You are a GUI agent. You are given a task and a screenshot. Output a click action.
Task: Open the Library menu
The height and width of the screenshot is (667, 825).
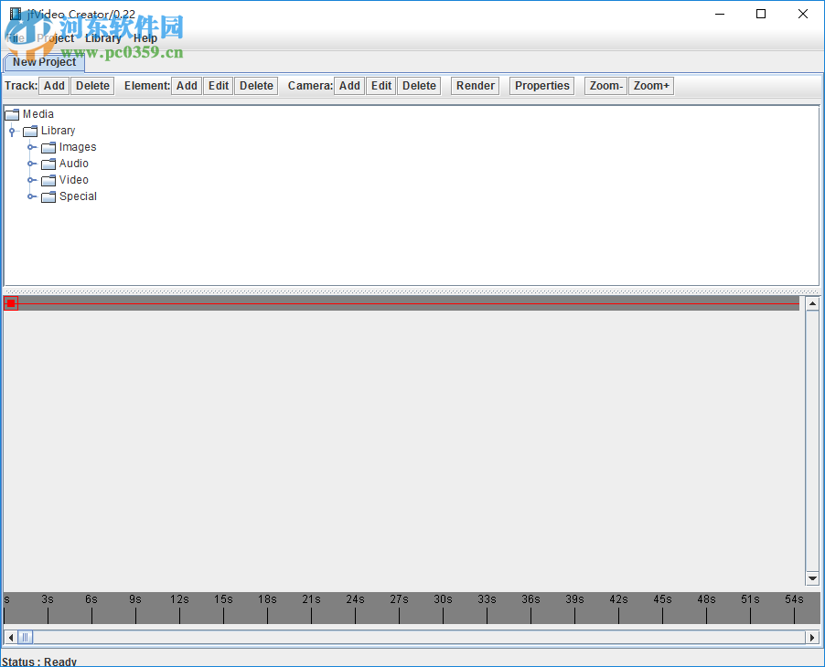(x=102, y=37)
